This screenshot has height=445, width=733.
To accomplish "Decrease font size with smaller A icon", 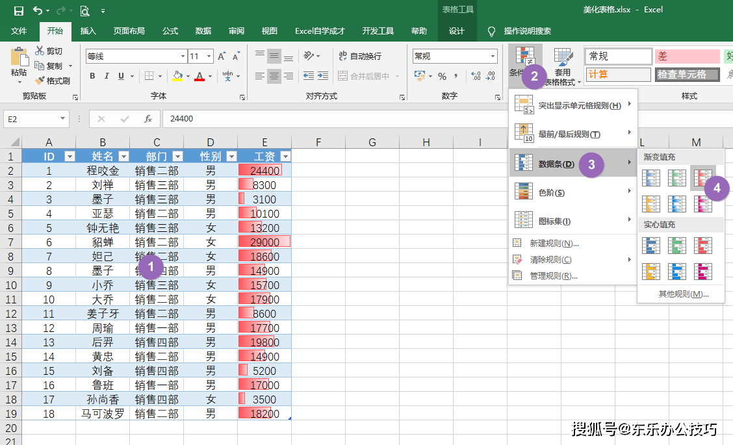I will [236, 56].
